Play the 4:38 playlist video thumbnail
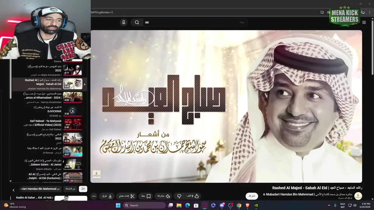Image resolution: width=374 pixels, height=210 pixels. (x=73, y=138)
